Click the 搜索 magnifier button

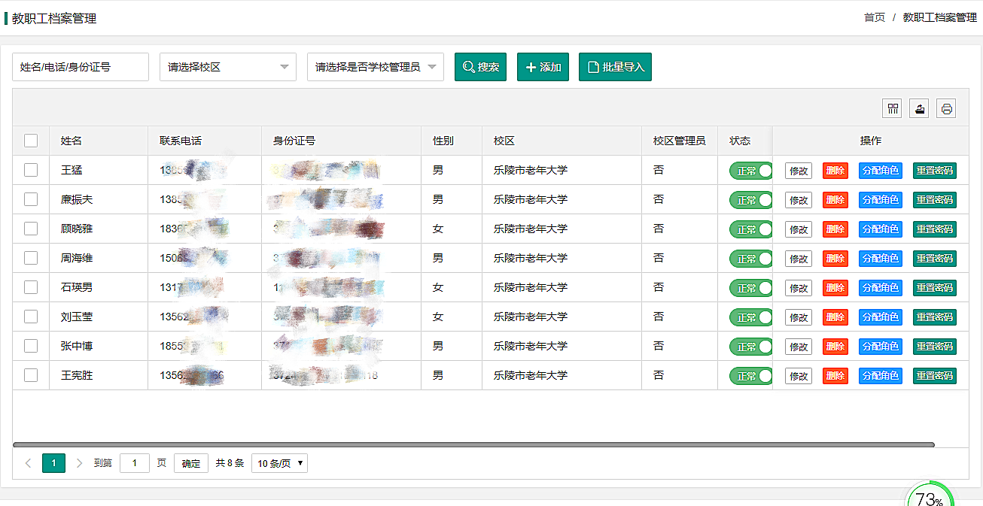480,67
